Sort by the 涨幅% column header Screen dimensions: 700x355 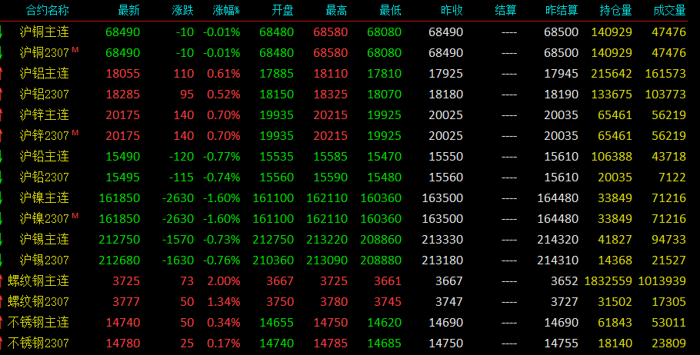[226, 10]
